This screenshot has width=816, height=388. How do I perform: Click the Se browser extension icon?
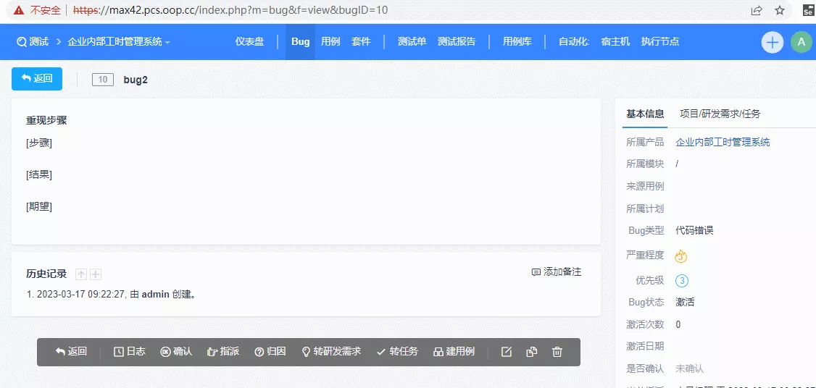808,10
